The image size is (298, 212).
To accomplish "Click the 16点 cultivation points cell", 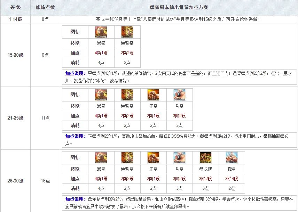I will pyautogui.click(x=45, y=181).
